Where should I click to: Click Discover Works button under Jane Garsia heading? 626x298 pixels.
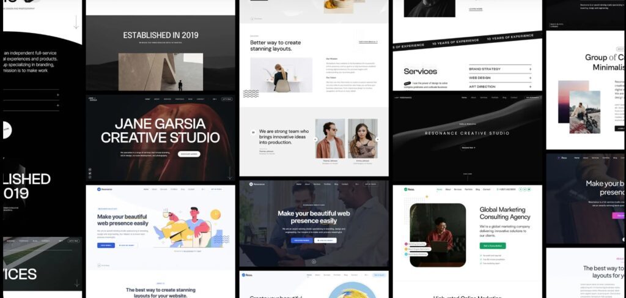[x=189, y=154]
